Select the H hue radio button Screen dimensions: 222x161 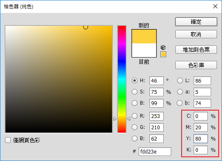click(x=135, y=80)
